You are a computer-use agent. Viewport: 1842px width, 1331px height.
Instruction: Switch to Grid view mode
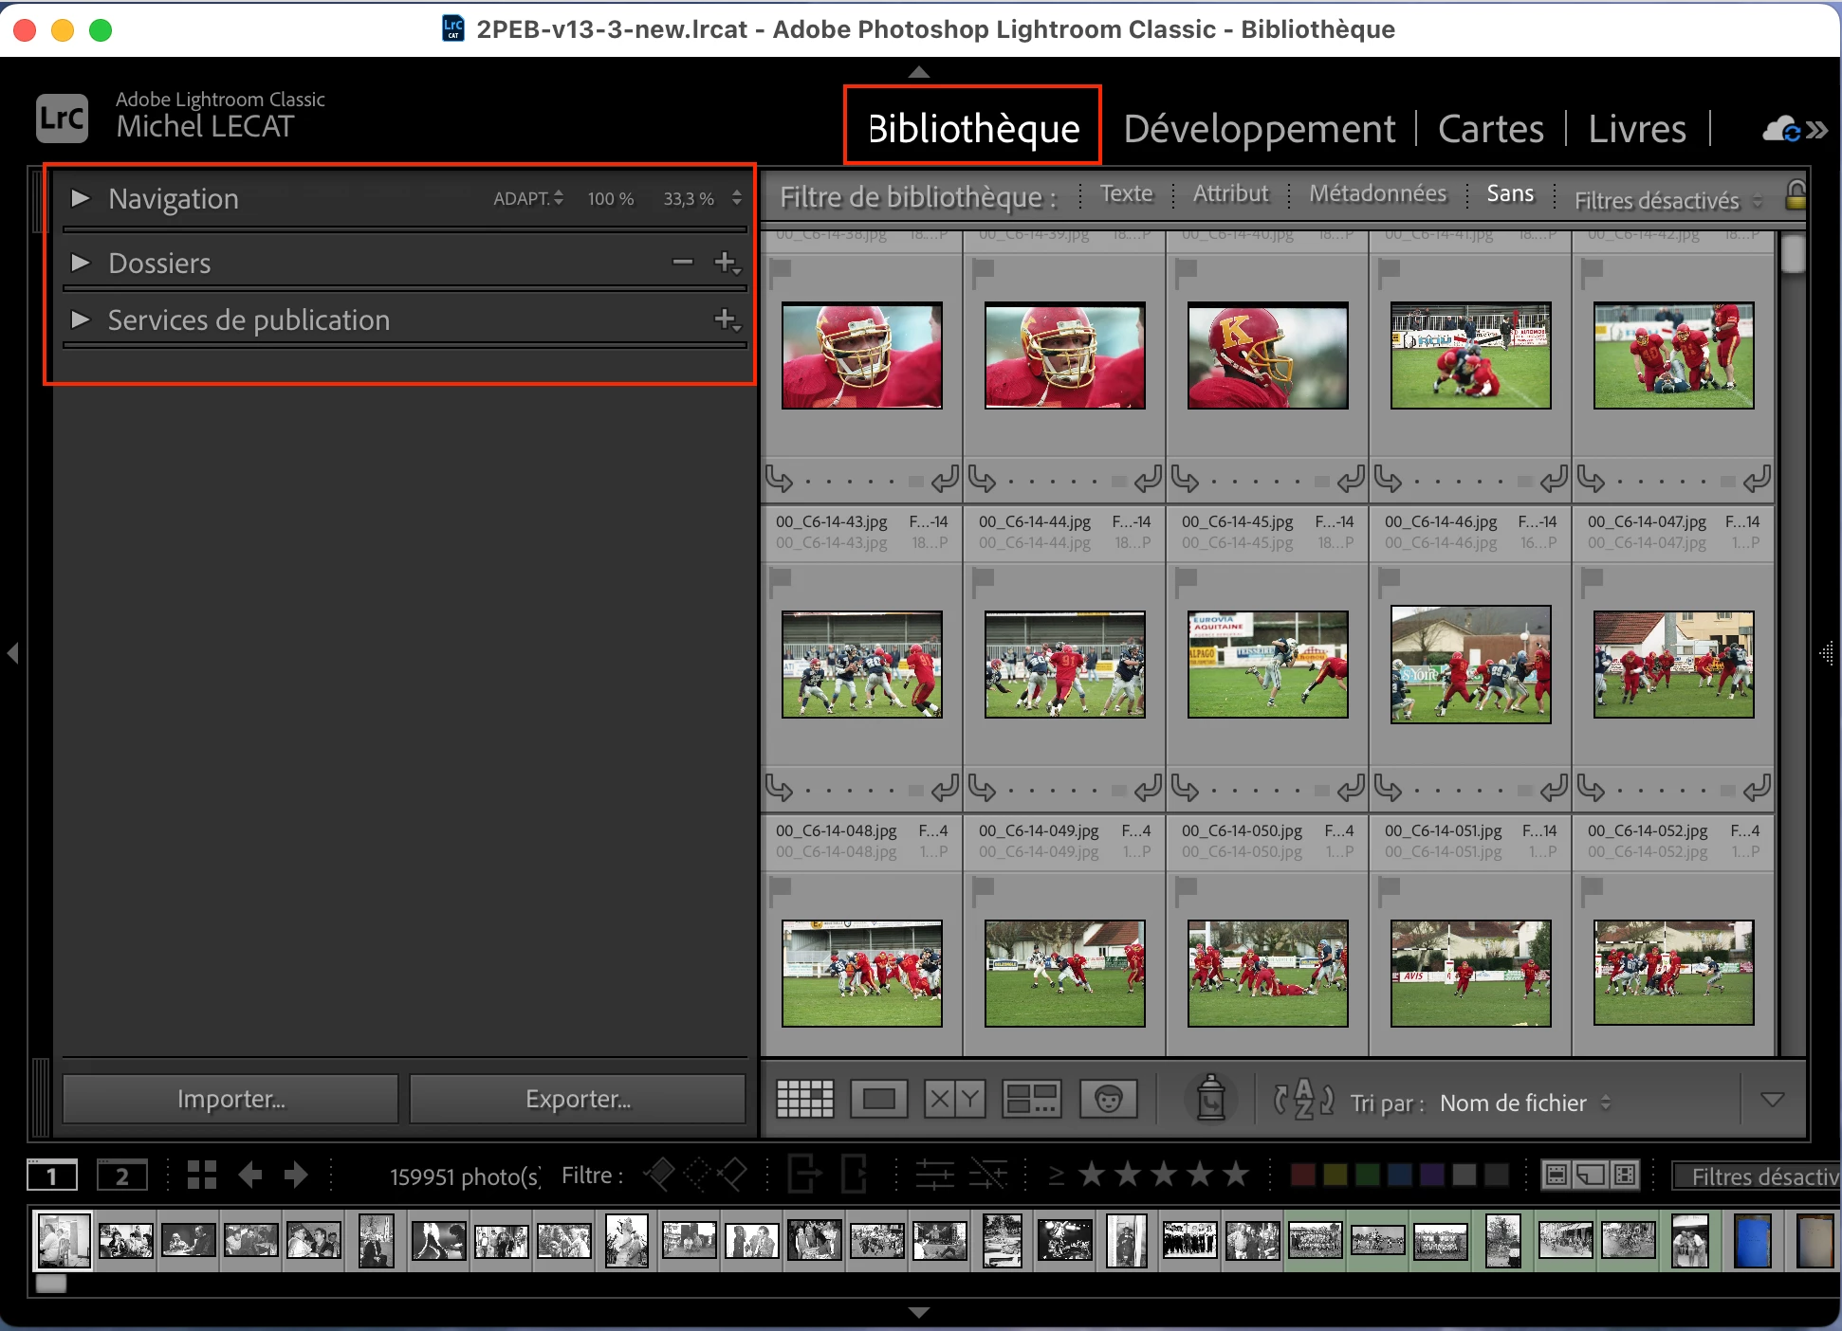[804, 1099]
